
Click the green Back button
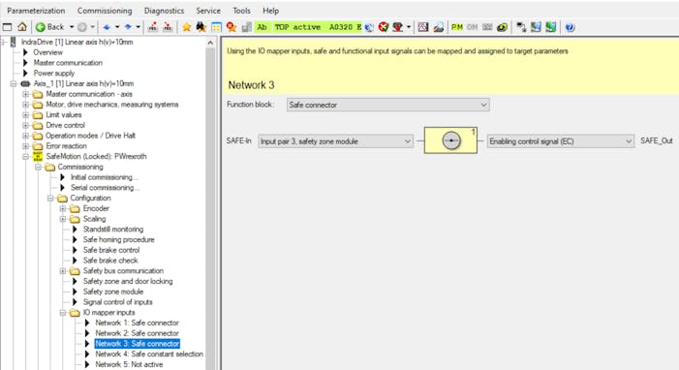[49, 27]
